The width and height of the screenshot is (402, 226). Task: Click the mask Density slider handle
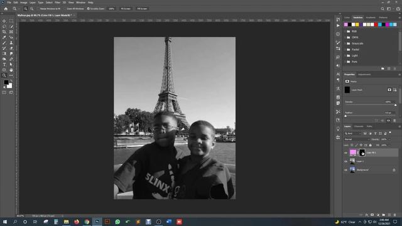(x=395, y=105)
